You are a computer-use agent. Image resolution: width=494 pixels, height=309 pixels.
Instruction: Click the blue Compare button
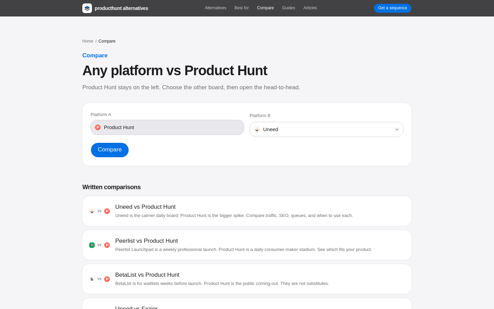[110, 150]
